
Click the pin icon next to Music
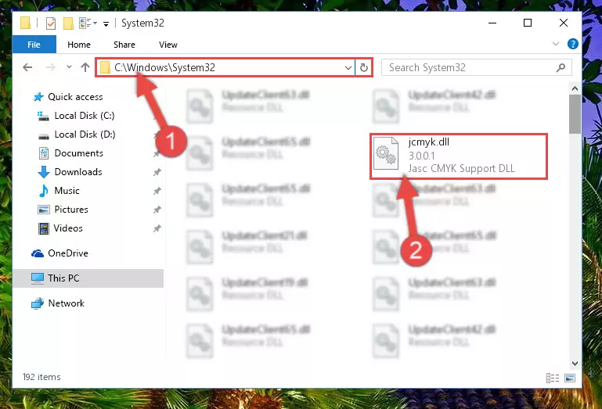click(x=157, y=191)
